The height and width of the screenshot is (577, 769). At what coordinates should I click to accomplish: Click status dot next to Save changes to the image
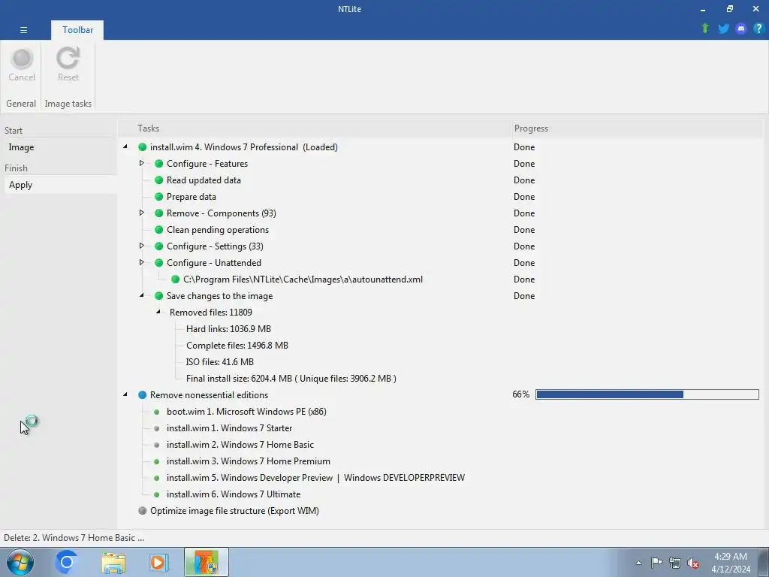pos(159,296)
